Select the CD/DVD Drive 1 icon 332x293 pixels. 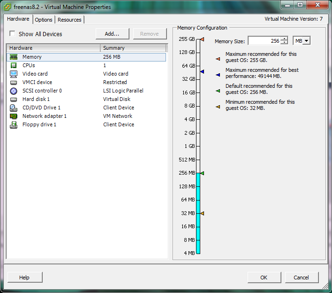(14, 108)
